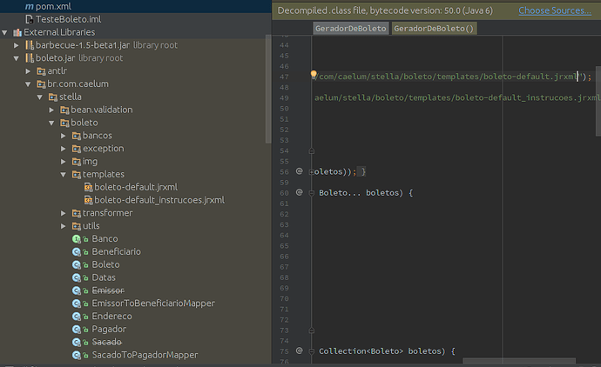Click the jar icon of boleto.jar
The height and width of the screenshot is (367, 601).
click(x=30, y=58)
